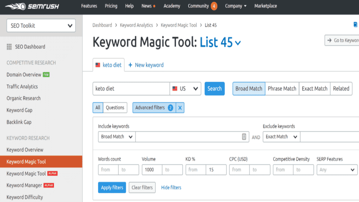Open the blue manual book icon top right

coord(356,25)
